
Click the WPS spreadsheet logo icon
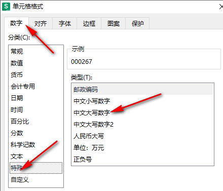(x=6, y=7)
